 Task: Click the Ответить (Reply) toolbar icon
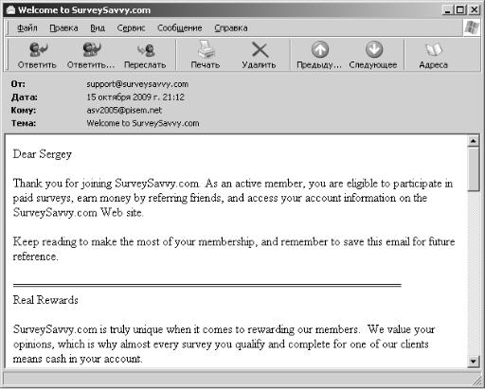(x=38, y=49)
